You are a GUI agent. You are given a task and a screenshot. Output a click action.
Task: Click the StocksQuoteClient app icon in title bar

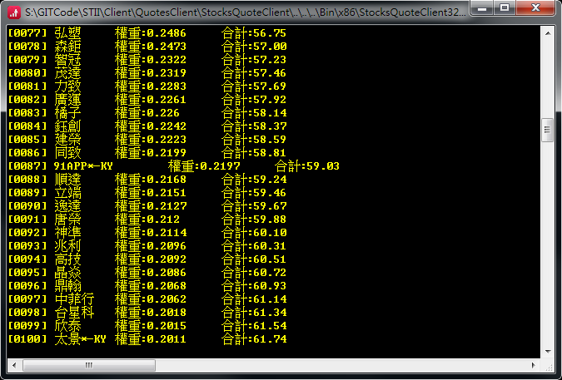pyautogui.click(x=13, y=12)
